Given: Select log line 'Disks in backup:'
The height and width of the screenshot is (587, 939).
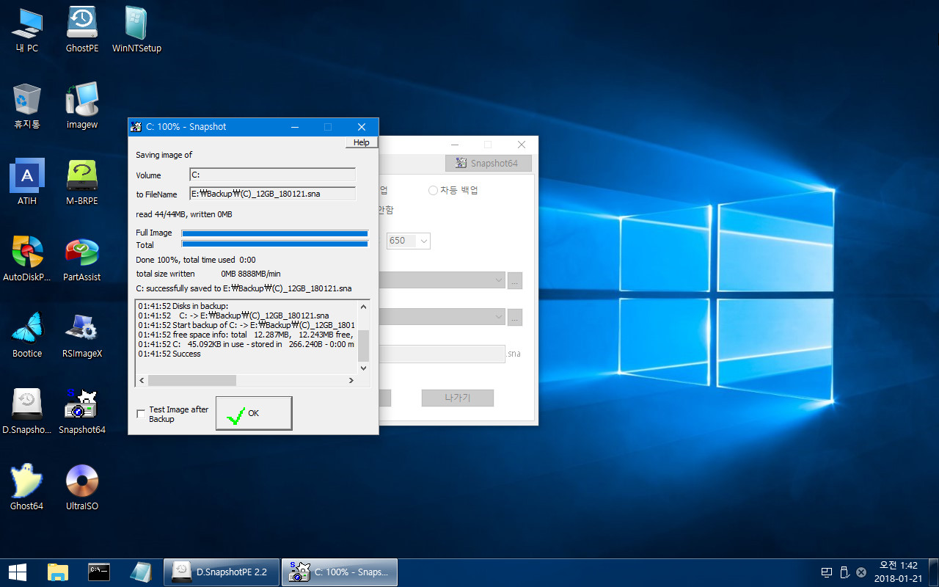Looking at the screenshot, I should coord(183,306).
